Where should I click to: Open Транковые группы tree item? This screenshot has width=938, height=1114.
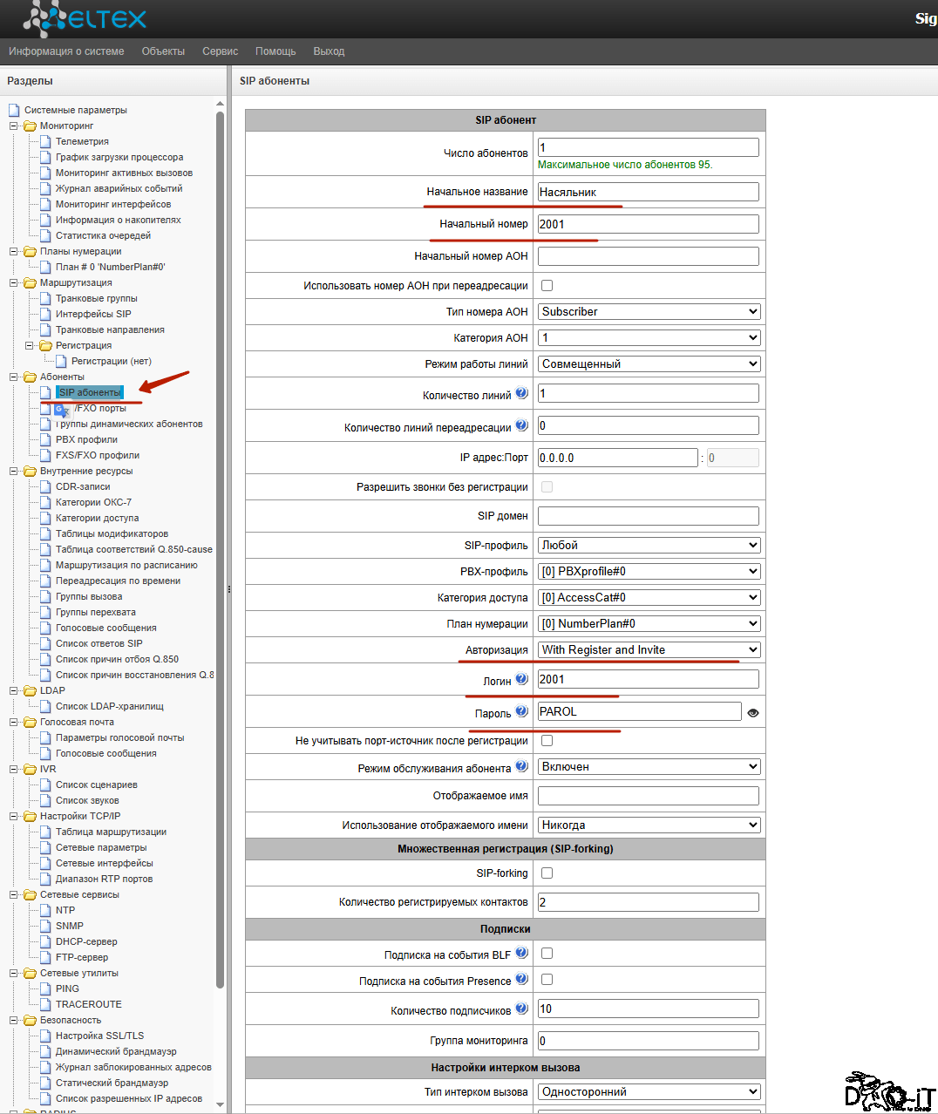(x=96, y=298)
